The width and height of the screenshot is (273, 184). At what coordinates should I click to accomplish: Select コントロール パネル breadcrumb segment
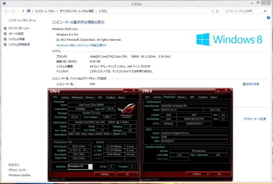[45, 11]
